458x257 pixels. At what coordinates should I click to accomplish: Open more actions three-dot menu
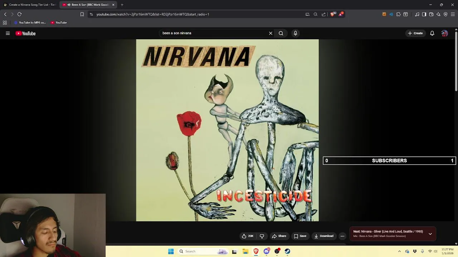point(342,236)
